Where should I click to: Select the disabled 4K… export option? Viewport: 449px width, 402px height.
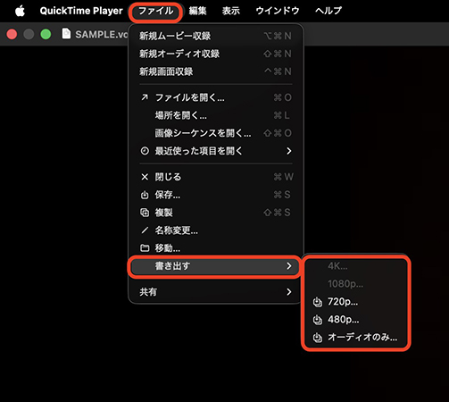click(x=356, y=266)
